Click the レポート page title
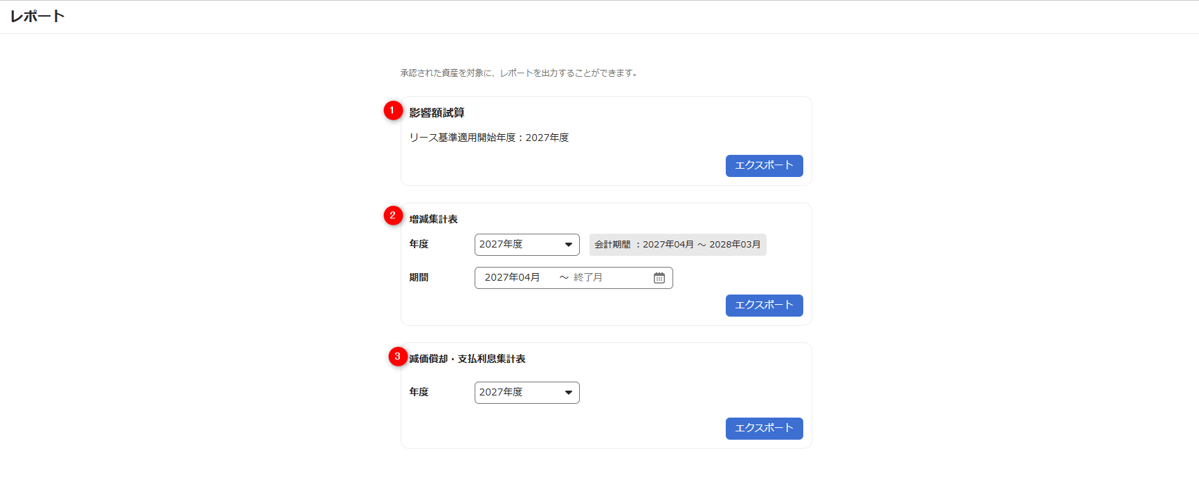Viewport: 1199px width, 504px height. pos(37,17)
